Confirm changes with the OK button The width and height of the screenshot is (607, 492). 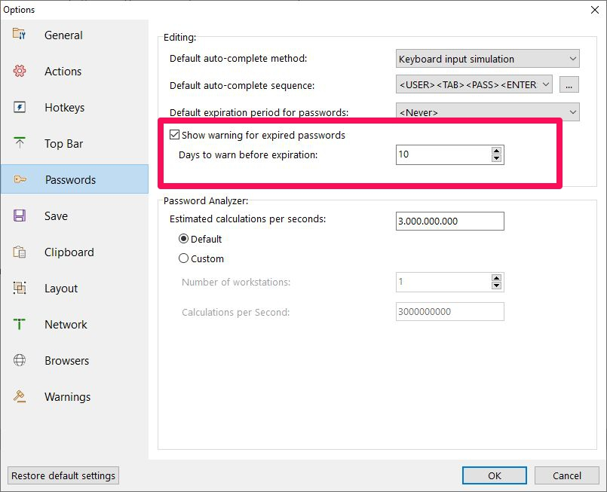tap(495, 475)
